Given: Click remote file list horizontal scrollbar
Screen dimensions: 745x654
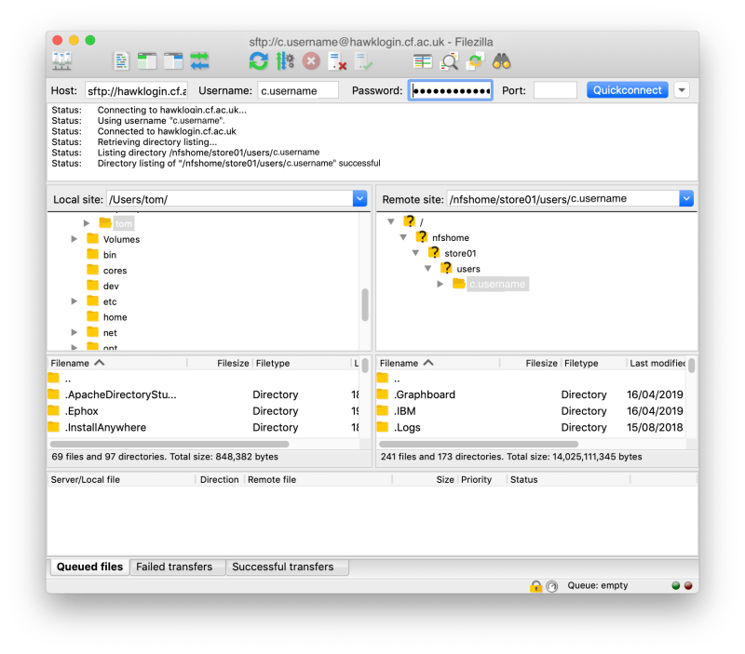Looking at the screenshot, I should coord(479,445).
